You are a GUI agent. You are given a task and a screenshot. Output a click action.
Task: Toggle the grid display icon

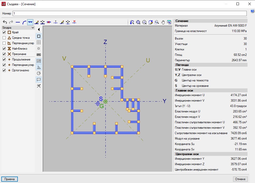click(39, 42)
